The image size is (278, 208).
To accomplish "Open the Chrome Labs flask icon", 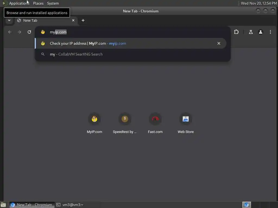I will click(x=251, y=32).
